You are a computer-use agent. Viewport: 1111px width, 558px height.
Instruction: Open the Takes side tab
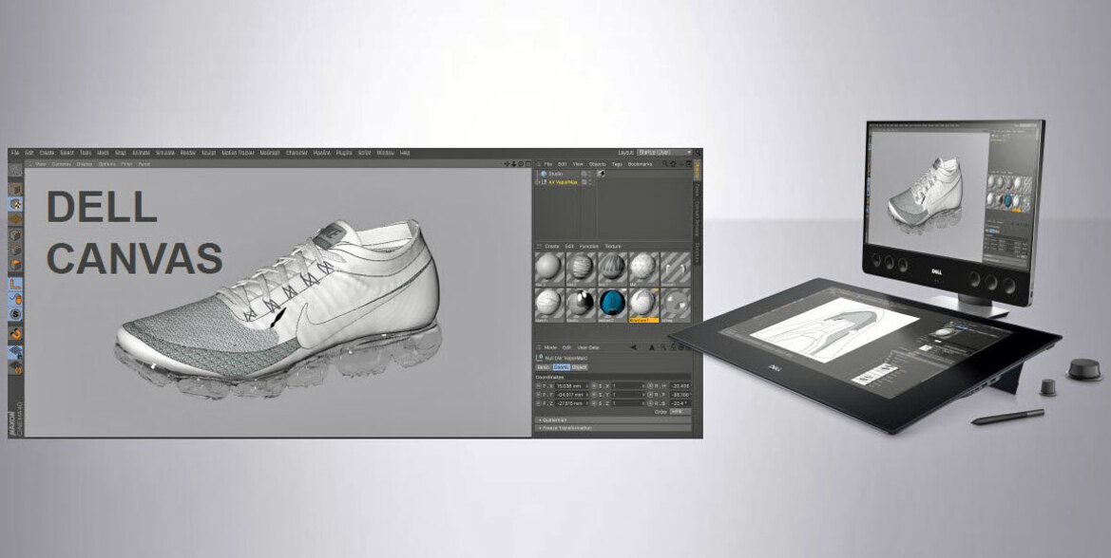[698, 190]
